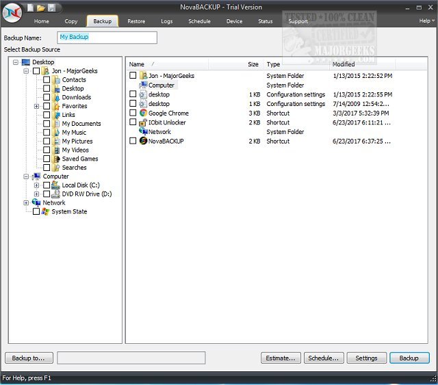438x385 pixels.
Task: Click the save disk toolbar icon
Action: [x=52, y=8]
